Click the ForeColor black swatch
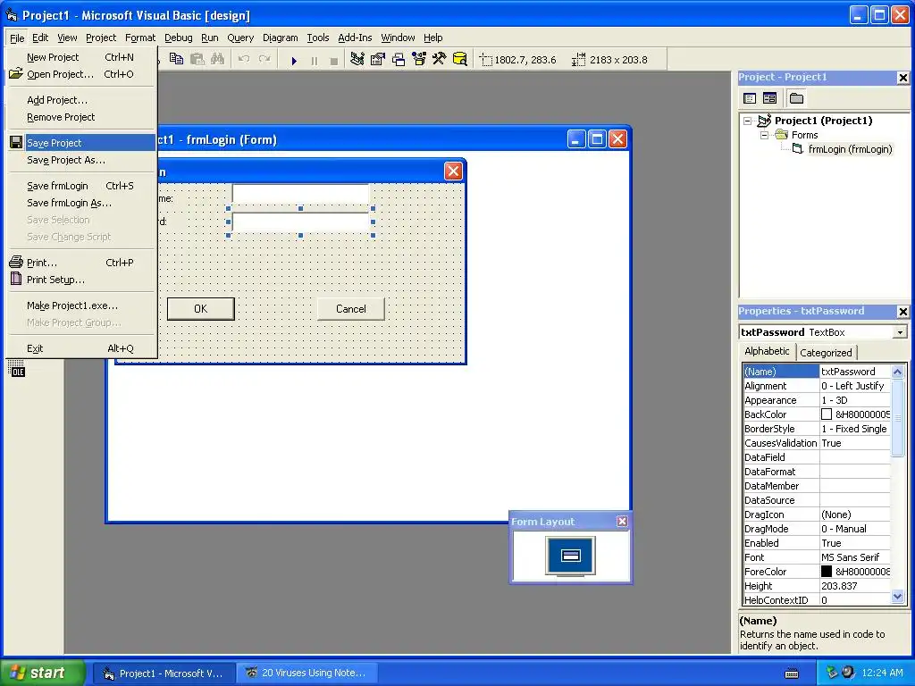Screen dimensions: 915x686 pos(827,572)
